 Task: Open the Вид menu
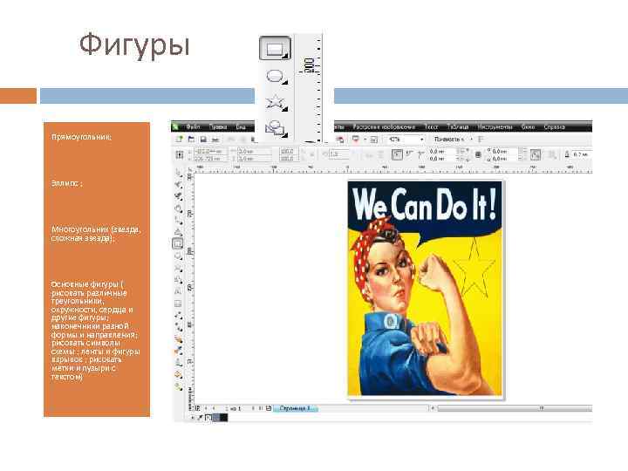(x=241, y=126)
